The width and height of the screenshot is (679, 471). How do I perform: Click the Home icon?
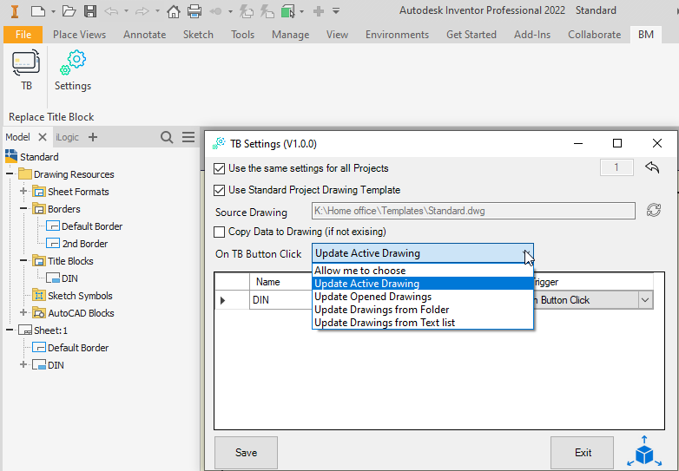tap(174, 10)
